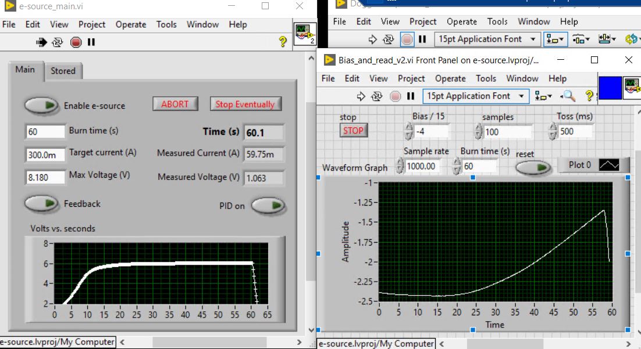Click the Run arrow in Bias_and_read_v2 toolbar

[x=360, y=96]
